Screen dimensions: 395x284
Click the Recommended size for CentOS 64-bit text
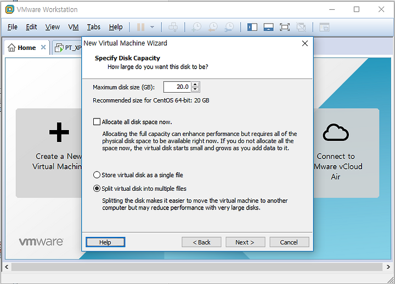[x=151, y=100]
